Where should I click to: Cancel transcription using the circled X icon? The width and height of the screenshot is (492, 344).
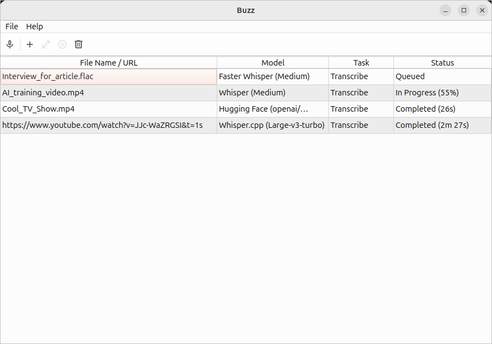[62, 45]
